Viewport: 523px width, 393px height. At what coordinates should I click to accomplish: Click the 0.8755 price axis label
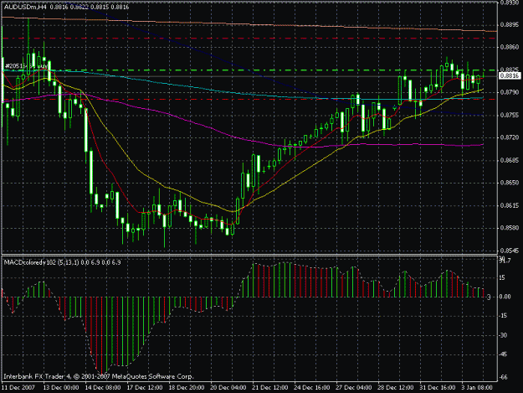[x=510, y=115]
